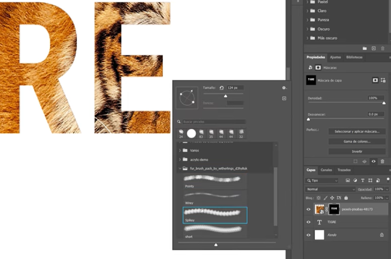The height and width of the screenshot is (259, 391).
Task: Click the create new brush icon
Action: 284,98
